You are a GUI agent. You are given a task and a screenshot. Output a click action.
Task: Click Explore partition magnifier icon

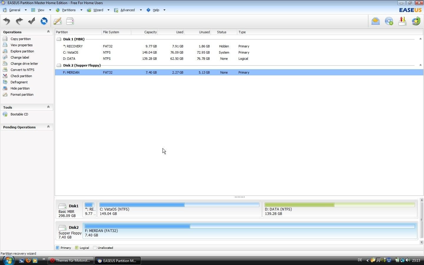click(5, 51)
